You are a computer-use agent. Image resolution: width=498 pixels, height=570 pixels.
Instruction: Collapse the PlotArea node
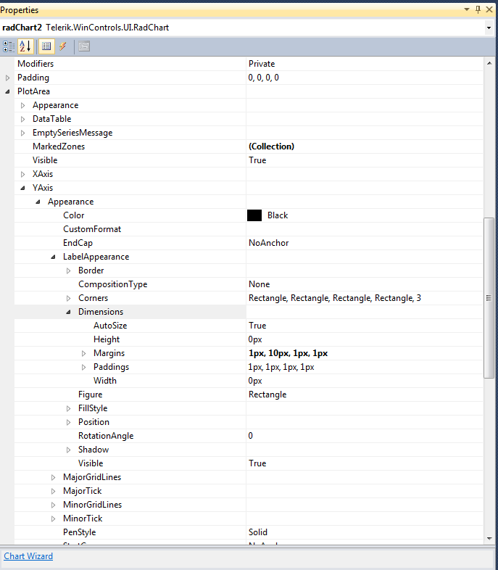pos(8,91)
